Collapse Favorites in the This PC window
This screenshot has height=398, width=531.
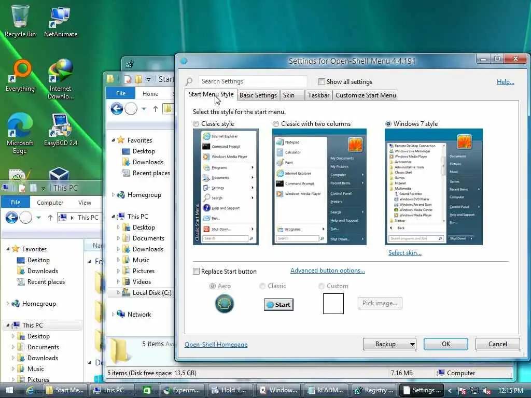tap(8, 249)
